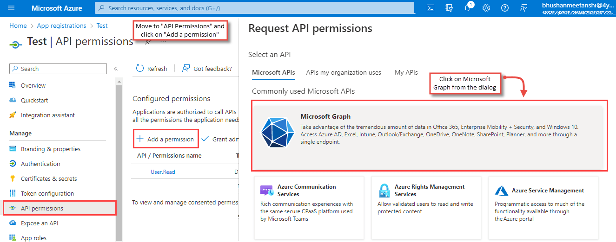
Task: Click the Refresh button
Action: [152, 69]
